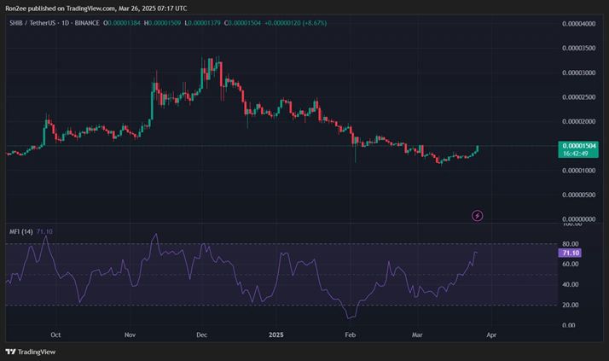Select the MFI (14) indicator label

click(x=22, y=232)
